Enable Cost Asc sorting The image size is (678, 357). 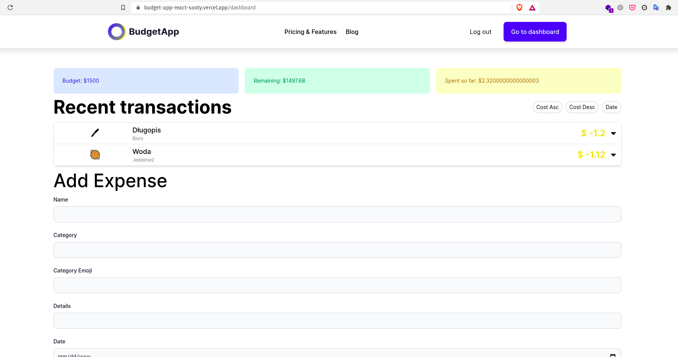(x=547, y=107)
